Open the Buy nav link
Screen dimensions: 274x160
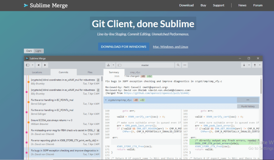coord(203,5)
